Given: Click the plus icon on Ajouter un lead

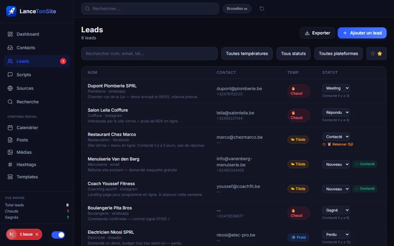Looking at the screenshot, I should [x=345, y=33].
